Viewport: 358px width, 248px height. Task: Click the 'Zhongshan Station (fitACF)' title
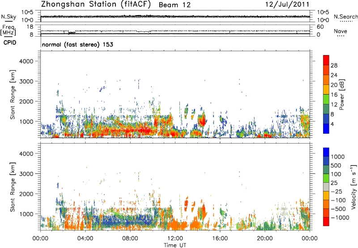tap(96, 4)
